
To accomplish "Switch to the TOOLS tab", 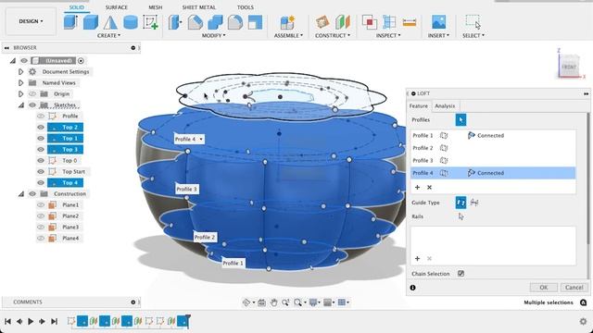I will click(245, 7).
